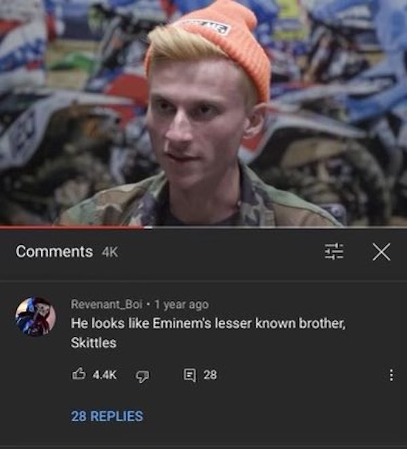
Task: Tap the Eminem's lesser known brother comment text
Action: coord(208,333)
